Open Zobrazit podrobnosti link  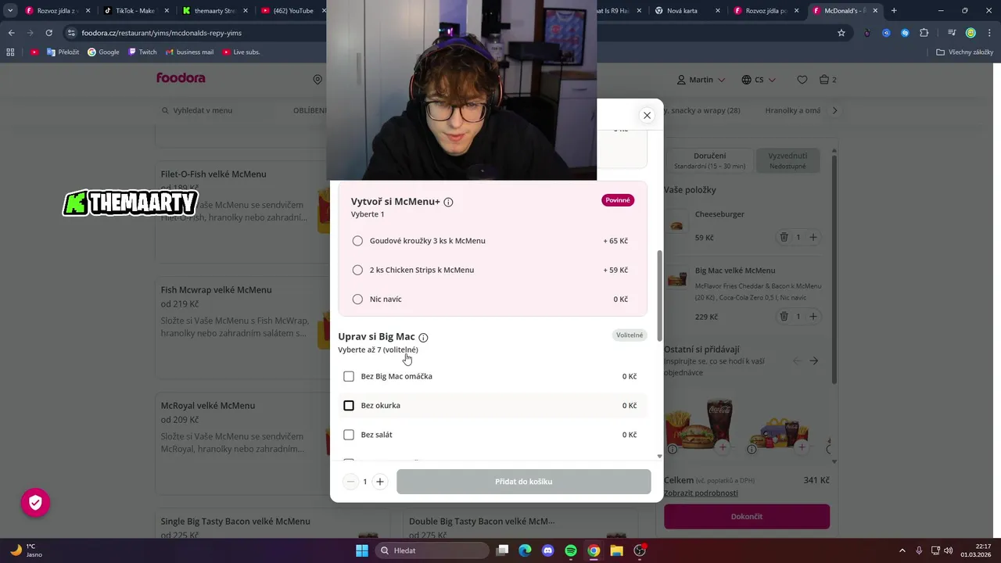701,493
